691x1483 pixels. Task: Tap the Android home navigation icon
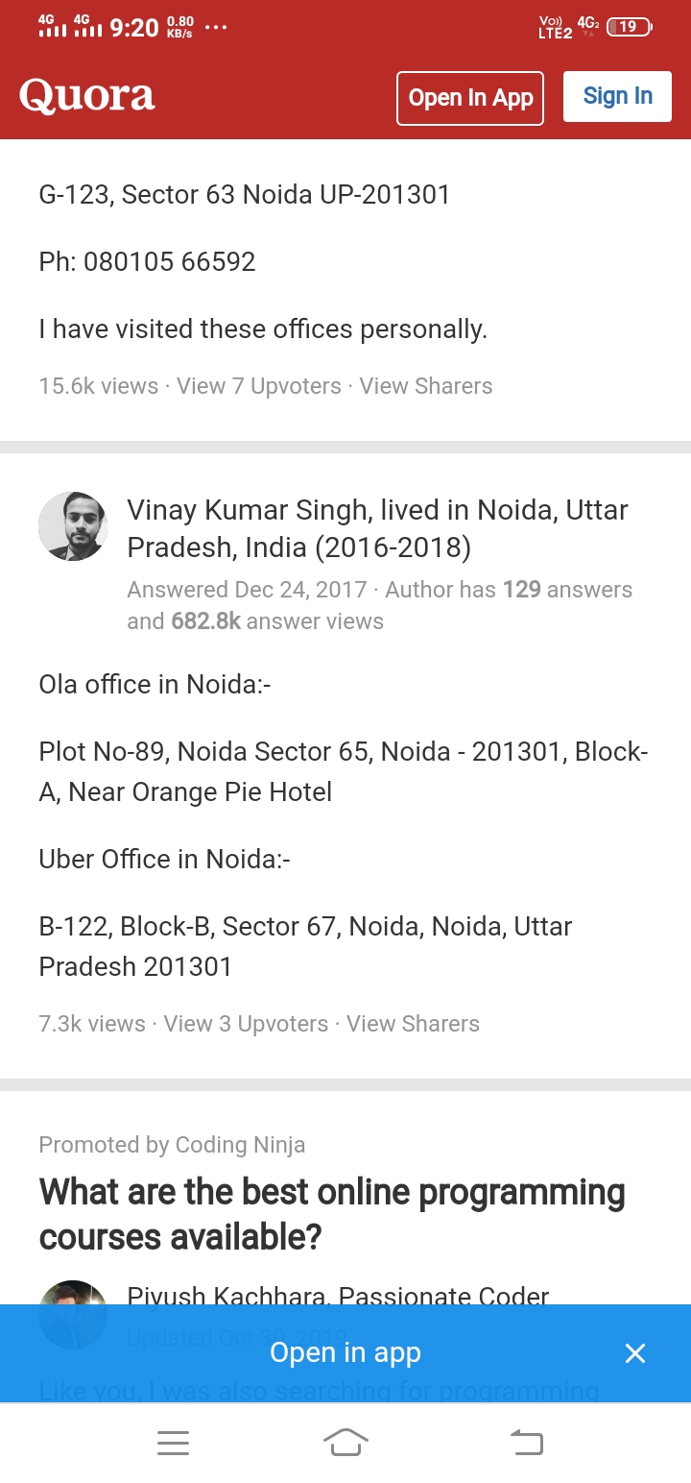point(345,1443)
